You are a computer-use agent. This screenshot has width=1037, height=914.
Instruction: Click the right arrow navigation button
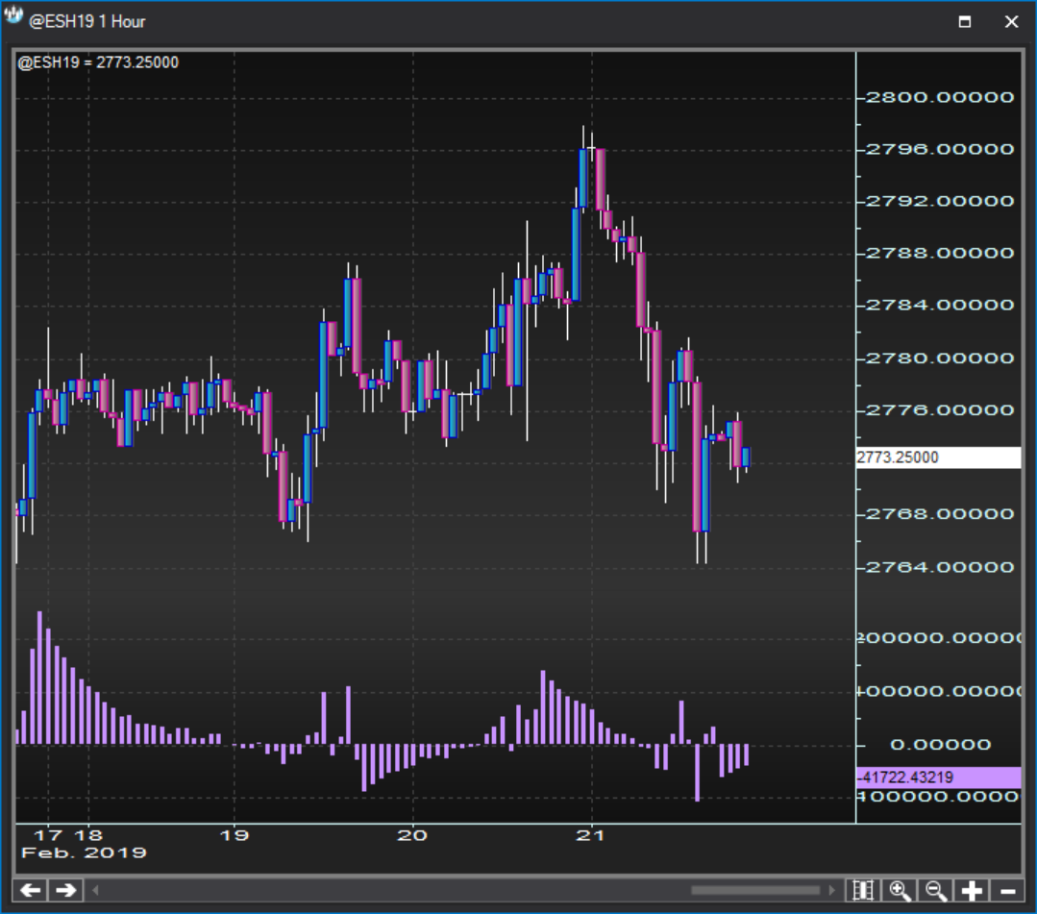coord(66,890)
